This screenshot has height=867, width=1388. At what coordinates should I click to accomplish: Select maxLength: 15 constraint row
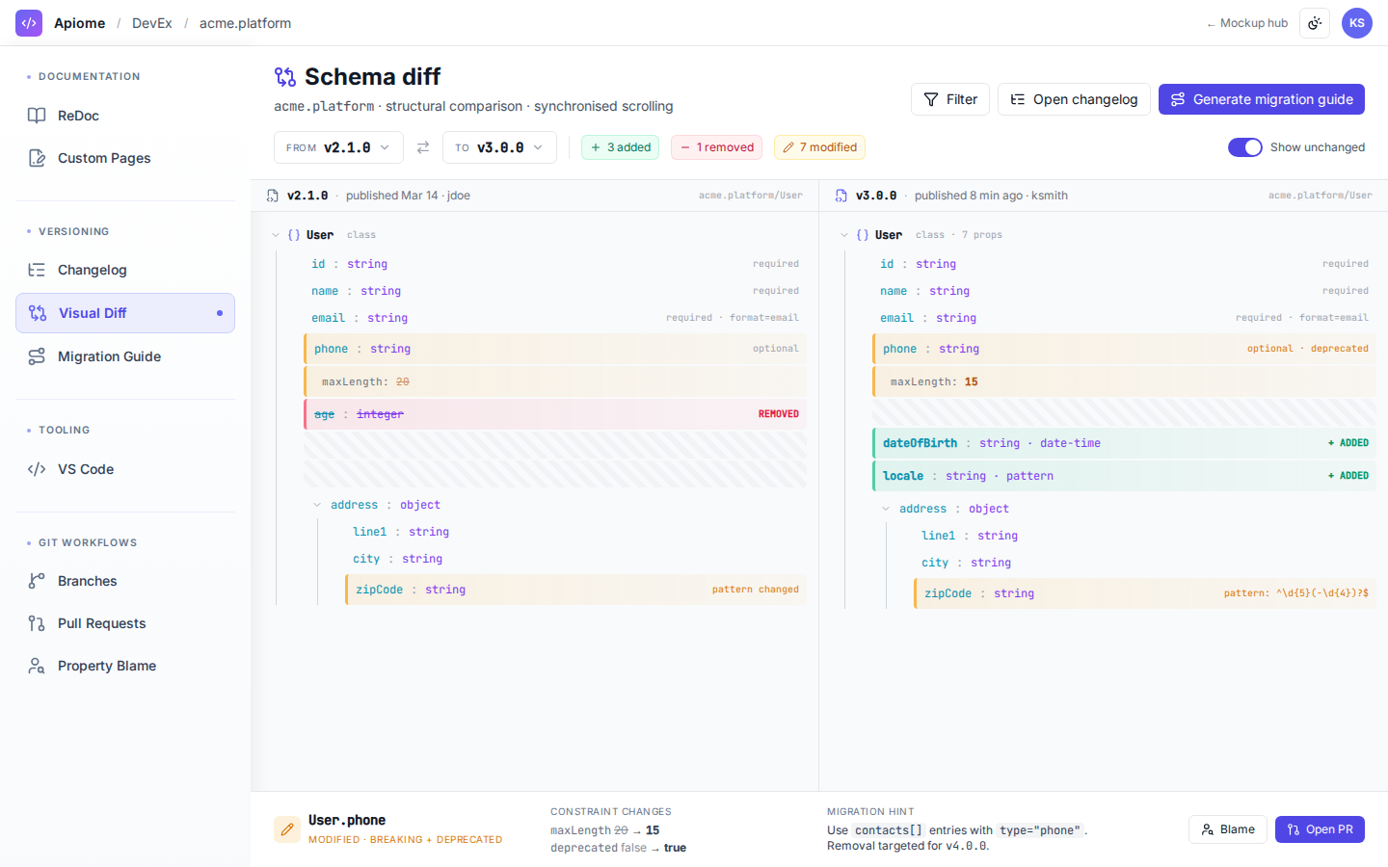(1124, 381)
